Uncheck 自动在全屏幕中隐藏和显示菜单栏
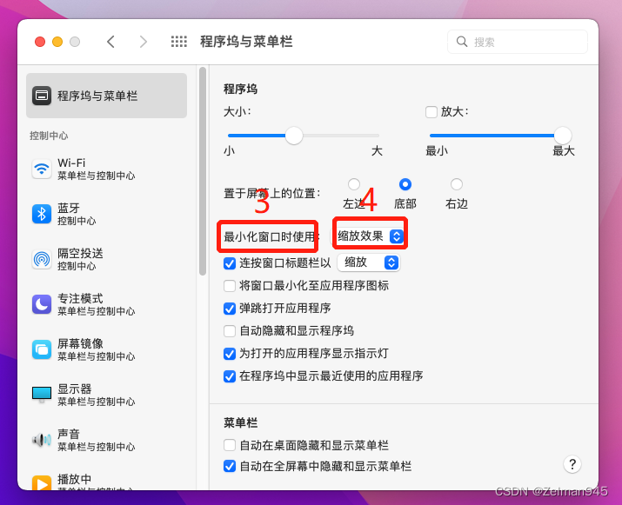Image resolution: width=622 pixels, height=505 pixels. [x=230, y=466]
